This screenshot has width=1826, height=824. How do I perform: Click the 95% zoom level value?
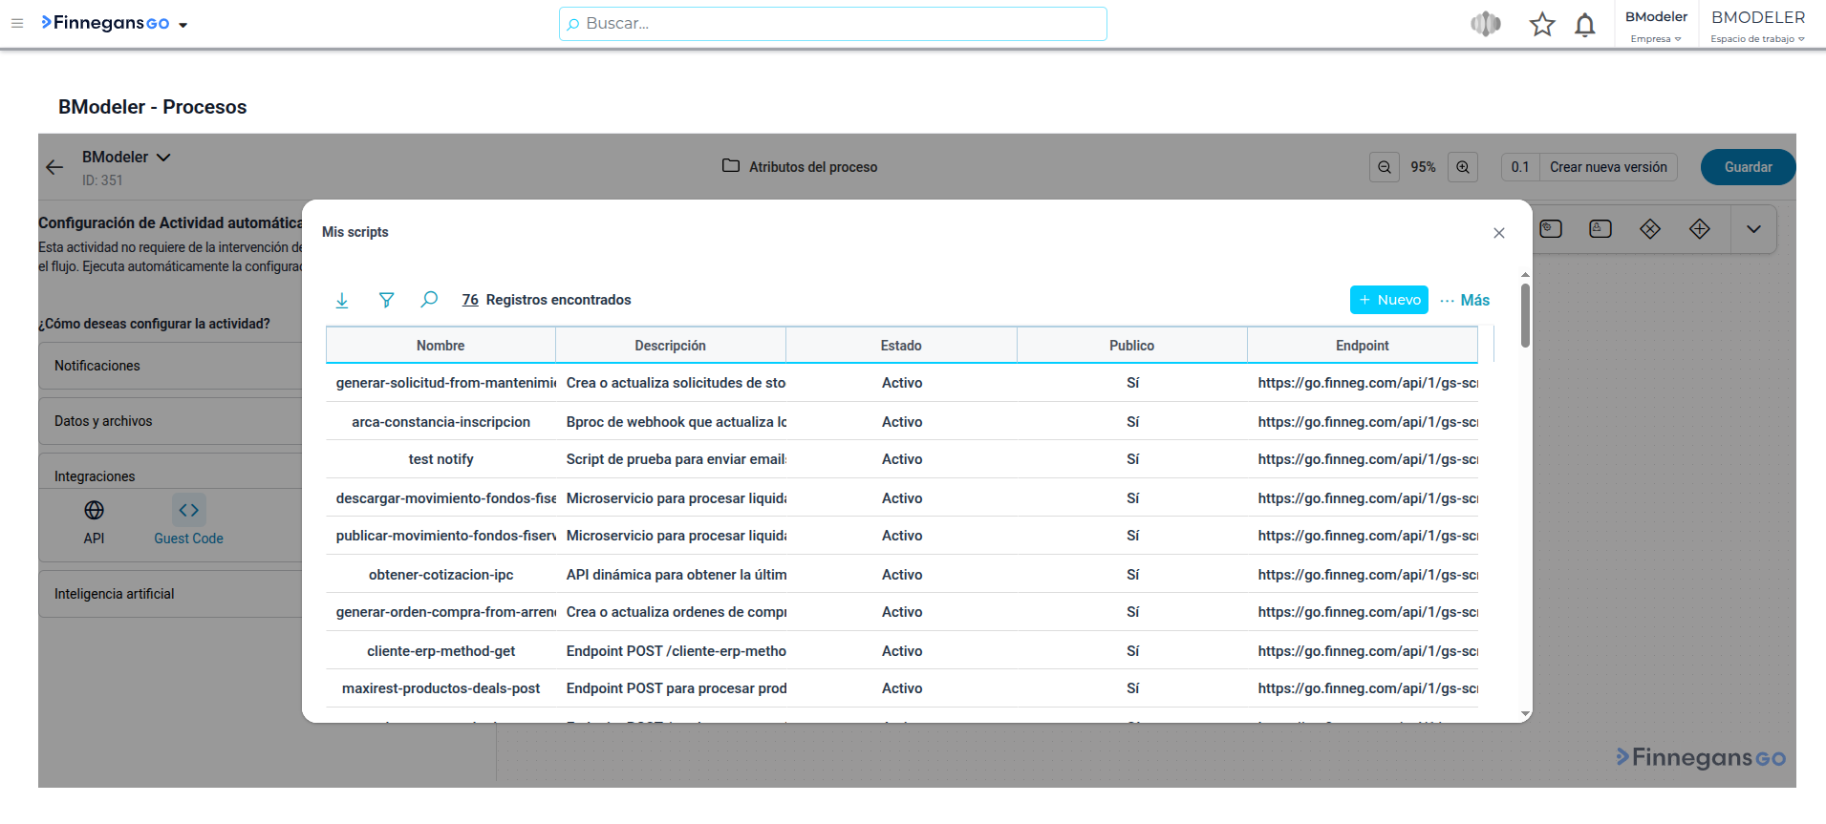[1423, 167]
